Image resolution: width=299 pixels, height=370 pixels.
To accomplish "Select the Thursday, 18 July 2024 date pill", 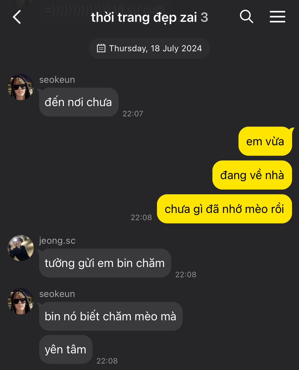I will [149, 48].
